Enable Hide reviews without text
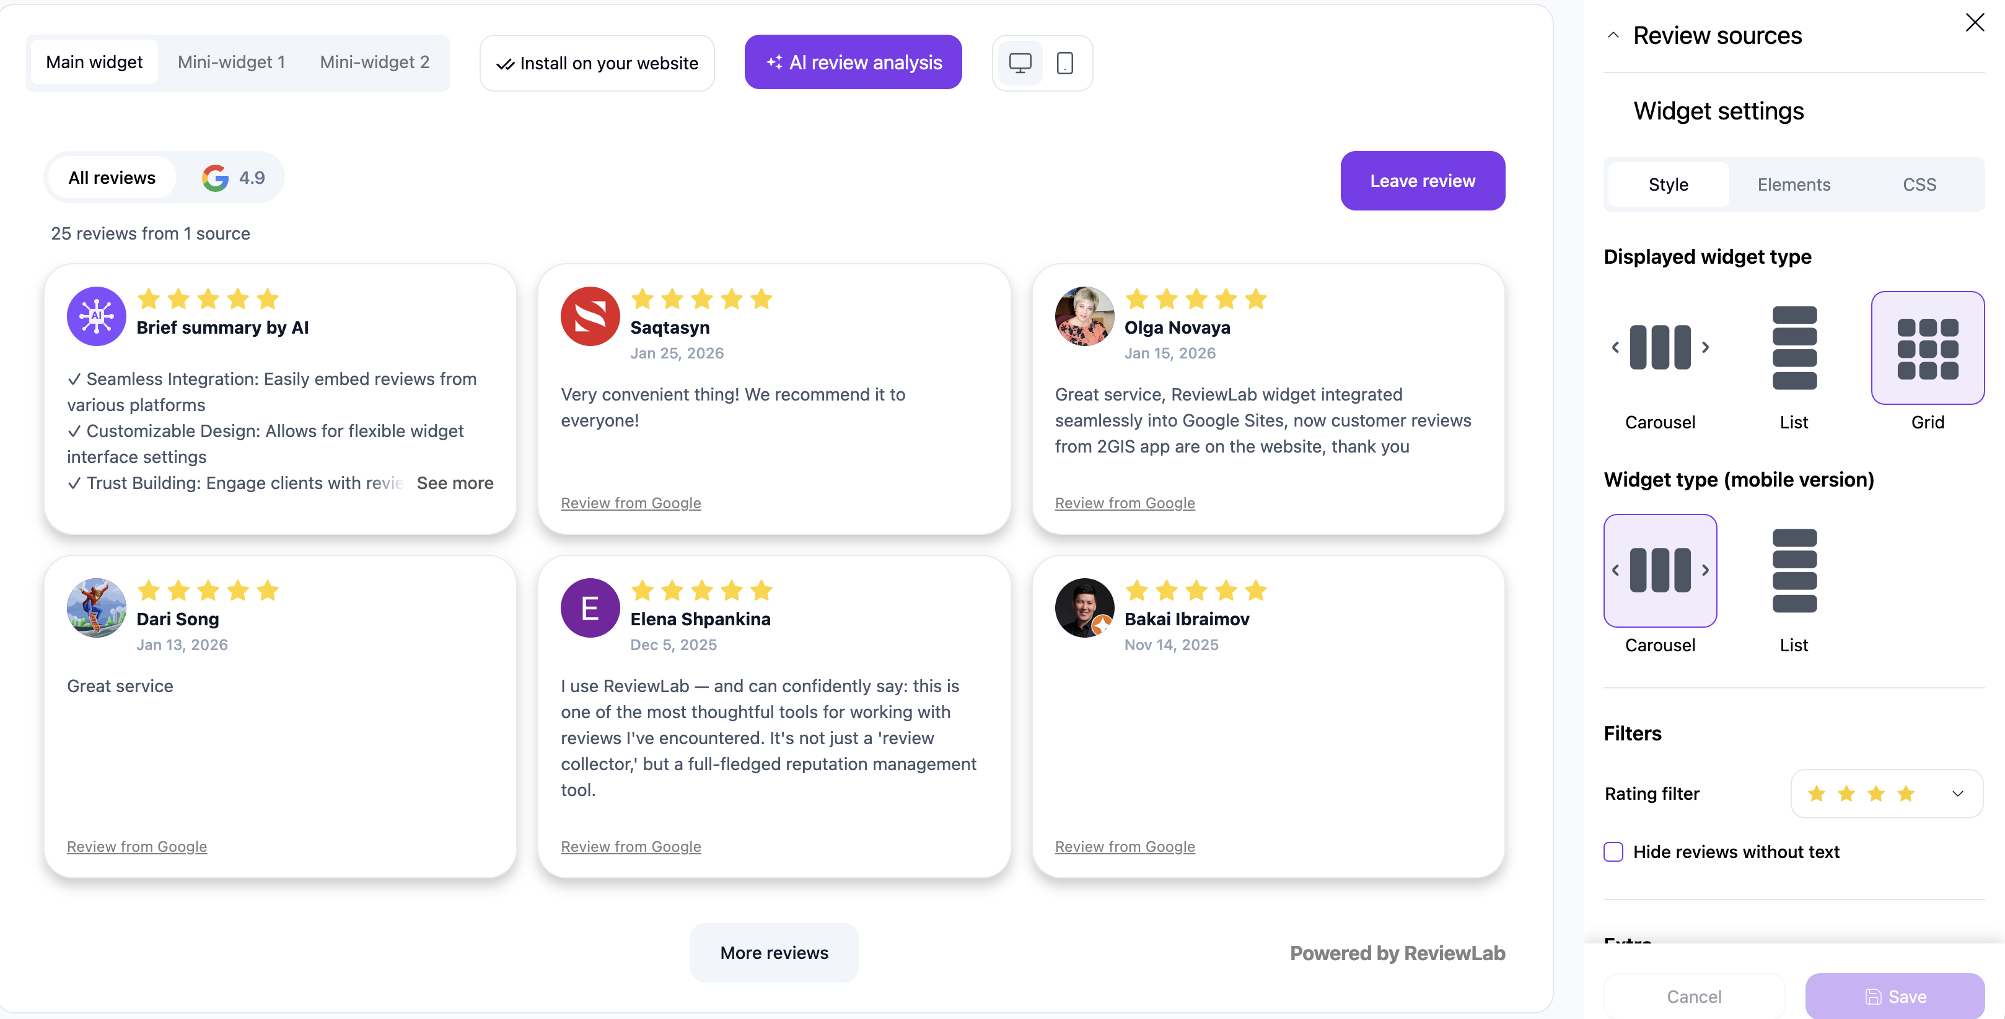Viewport: 2005px width, 1019px height. click(x=1613, y=852)
